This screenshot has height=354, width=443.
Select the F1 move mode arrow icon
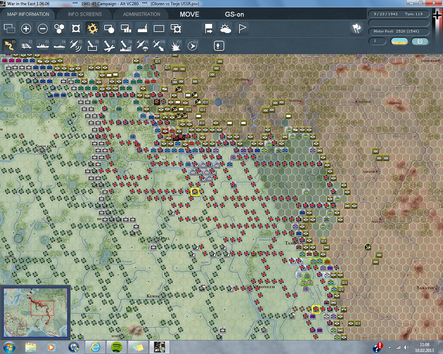coord(9,46)
